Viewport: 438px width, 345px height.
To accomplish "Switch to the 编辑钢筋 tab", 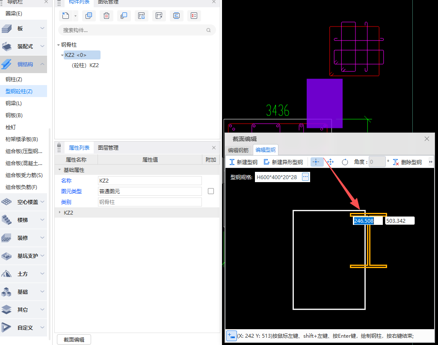I will [x=238, y=150].
